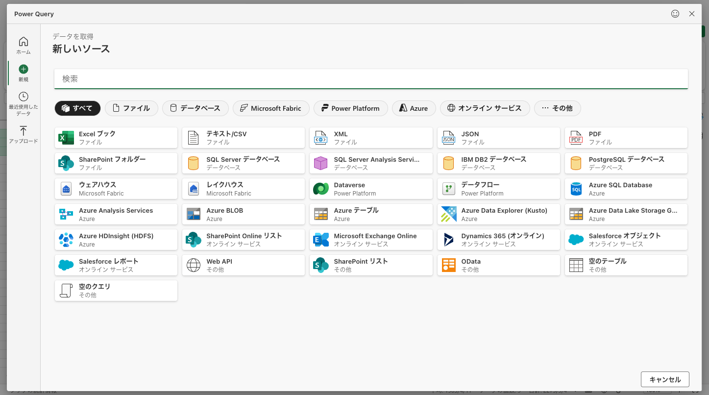Choose the データフロー Power Platform icon
The height and width of the screenshot is (395, 709).
point(448,189)
